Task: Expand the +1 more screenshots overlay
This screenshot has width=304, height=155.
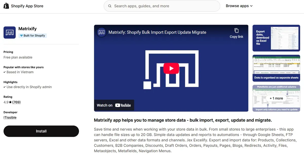Action: pyautogui.click(x=276, y=98)
